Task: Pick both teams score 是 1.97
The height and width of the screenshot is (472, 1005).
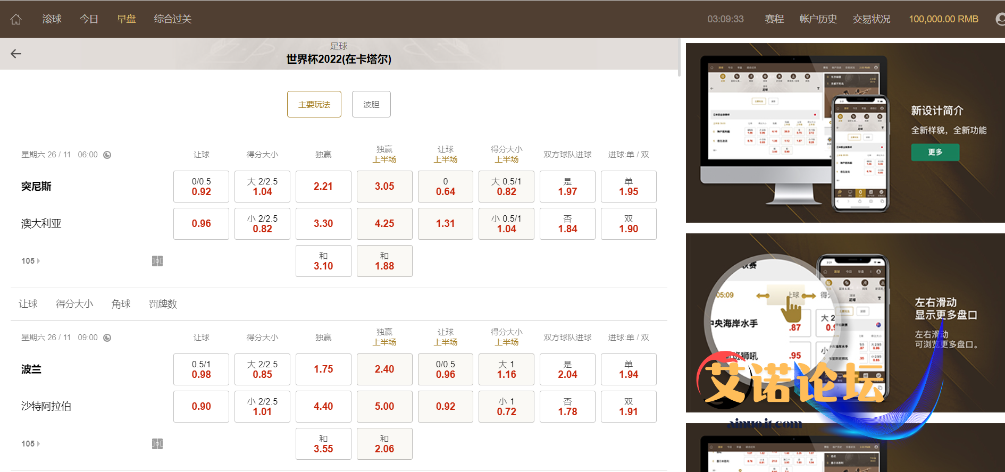Action: pos(567,187)
